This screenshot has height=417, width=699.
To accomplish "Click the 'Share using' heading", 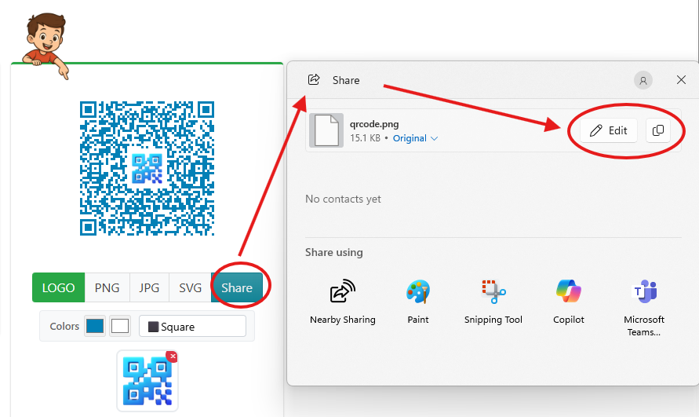I will (x=334, y=252).
